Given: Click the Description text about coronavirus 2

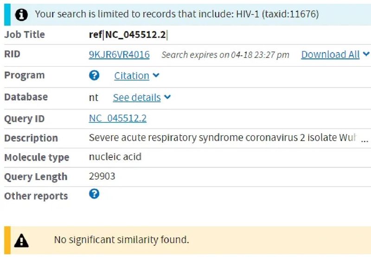Looking at the screenshot, I should (223, 138).
